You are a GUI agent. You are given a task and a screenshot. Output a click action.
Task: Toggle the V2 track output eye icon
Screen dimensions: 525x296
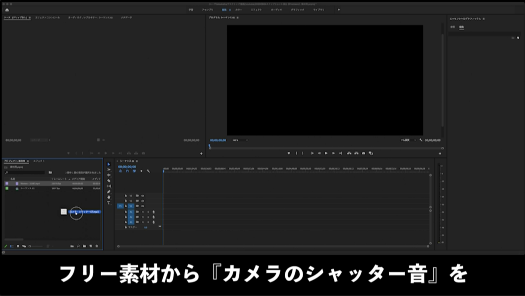pos(143,201)
